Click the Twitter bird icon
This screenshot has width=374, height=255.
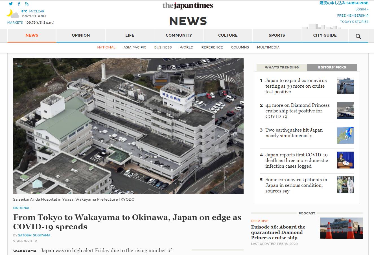(11, 4)
